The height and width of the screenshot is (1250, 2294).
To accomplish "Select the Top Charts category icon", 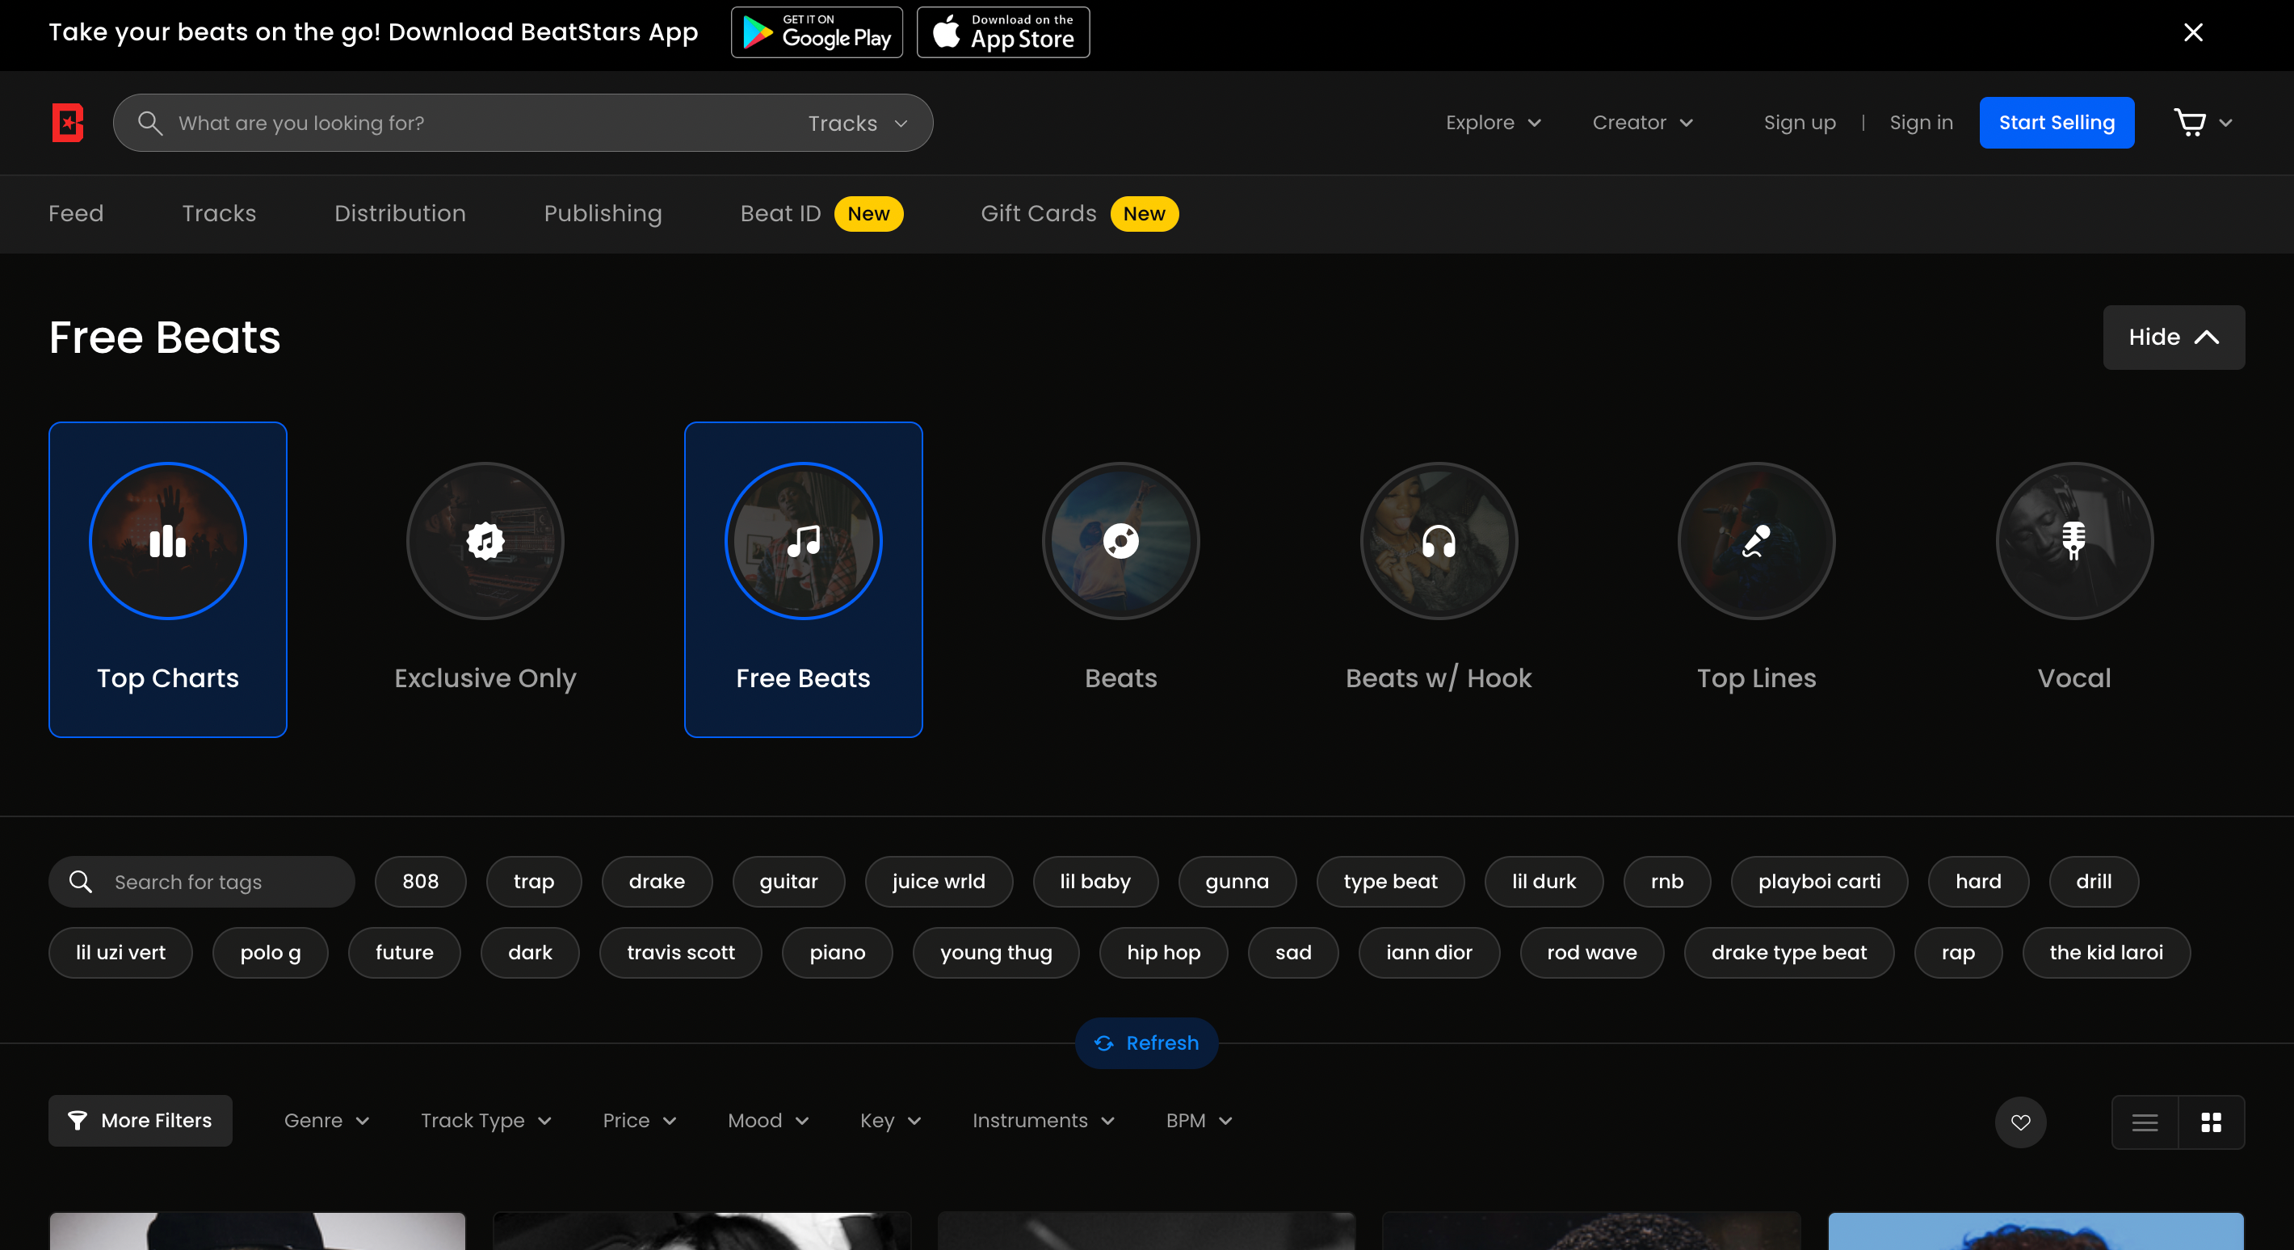I will (167, 540).
